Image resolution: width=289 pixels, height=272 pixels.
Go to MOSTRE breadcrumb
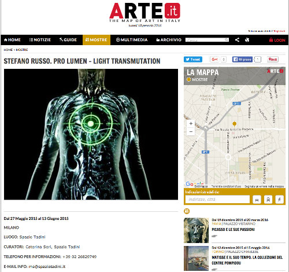pyautogui.click(x=22, y=50)
